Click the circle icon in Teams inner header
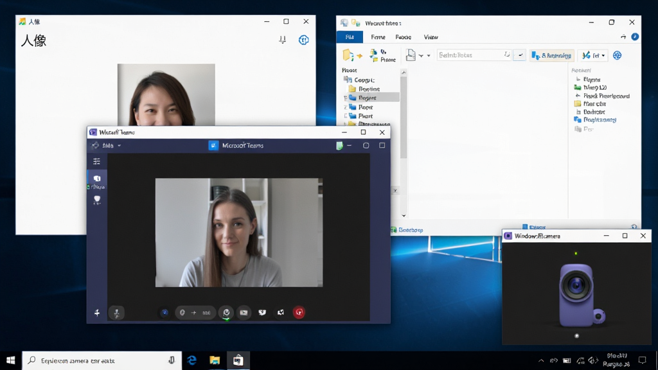658x370 pixels. coord(366,146)
